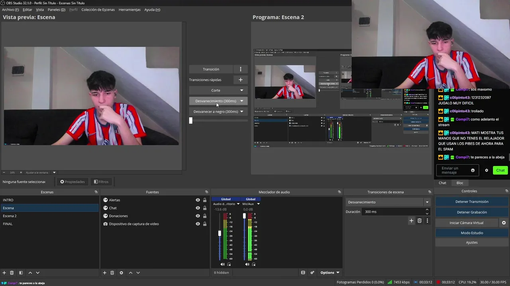Delete selected scene with the trash icon
Image resolution: width=510 pixels, height=286 pixels.
point(12,272)
